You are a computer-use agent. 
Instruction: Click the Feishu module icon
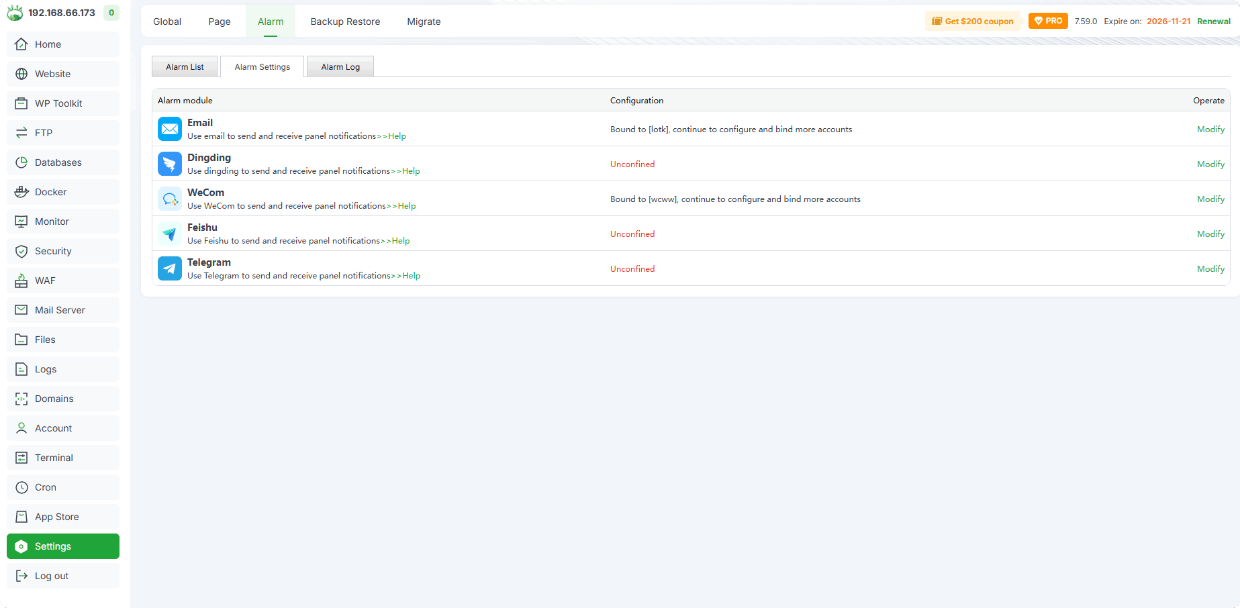coord(170,234)
